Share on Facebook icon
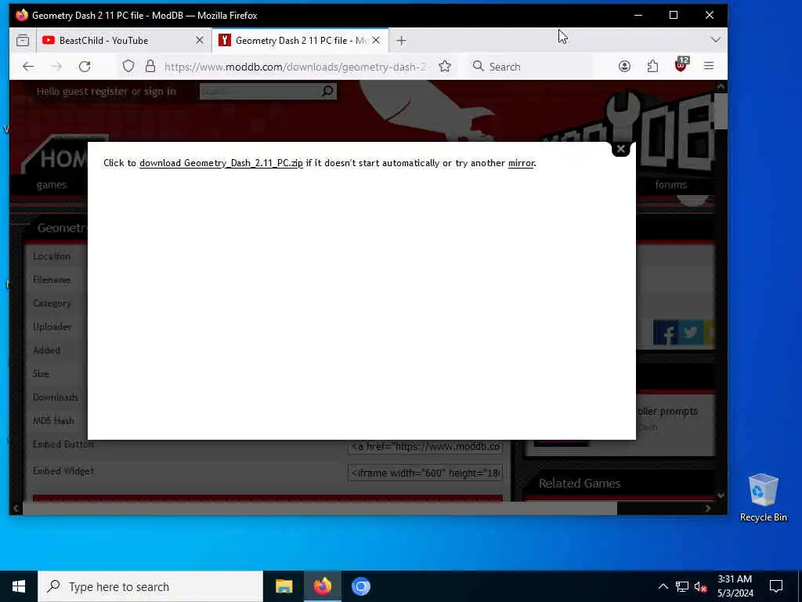Viewport: 802px width, 602px height. pyautogui.click(x=667, y=333)
